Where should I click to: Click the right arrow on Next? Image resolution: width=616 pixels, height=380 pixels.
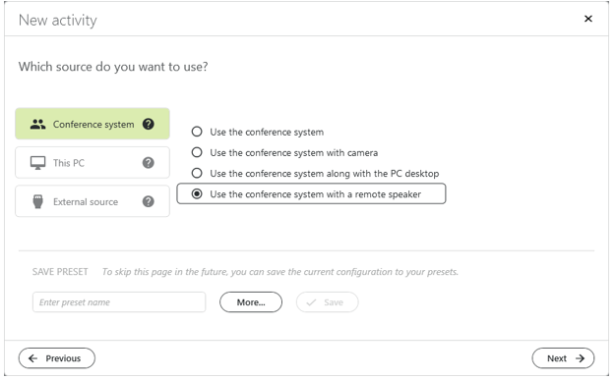coord(581,358)
